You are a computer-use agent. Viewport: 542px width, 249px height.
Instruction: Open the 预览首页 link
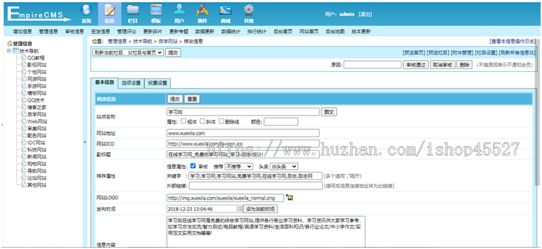point(414,53)
